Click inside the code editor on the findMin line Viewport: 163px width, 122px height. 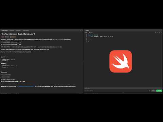click(x=102, y=37)
